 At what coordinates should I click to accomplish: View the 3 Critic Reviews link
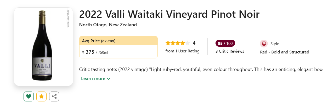point(230,51)
